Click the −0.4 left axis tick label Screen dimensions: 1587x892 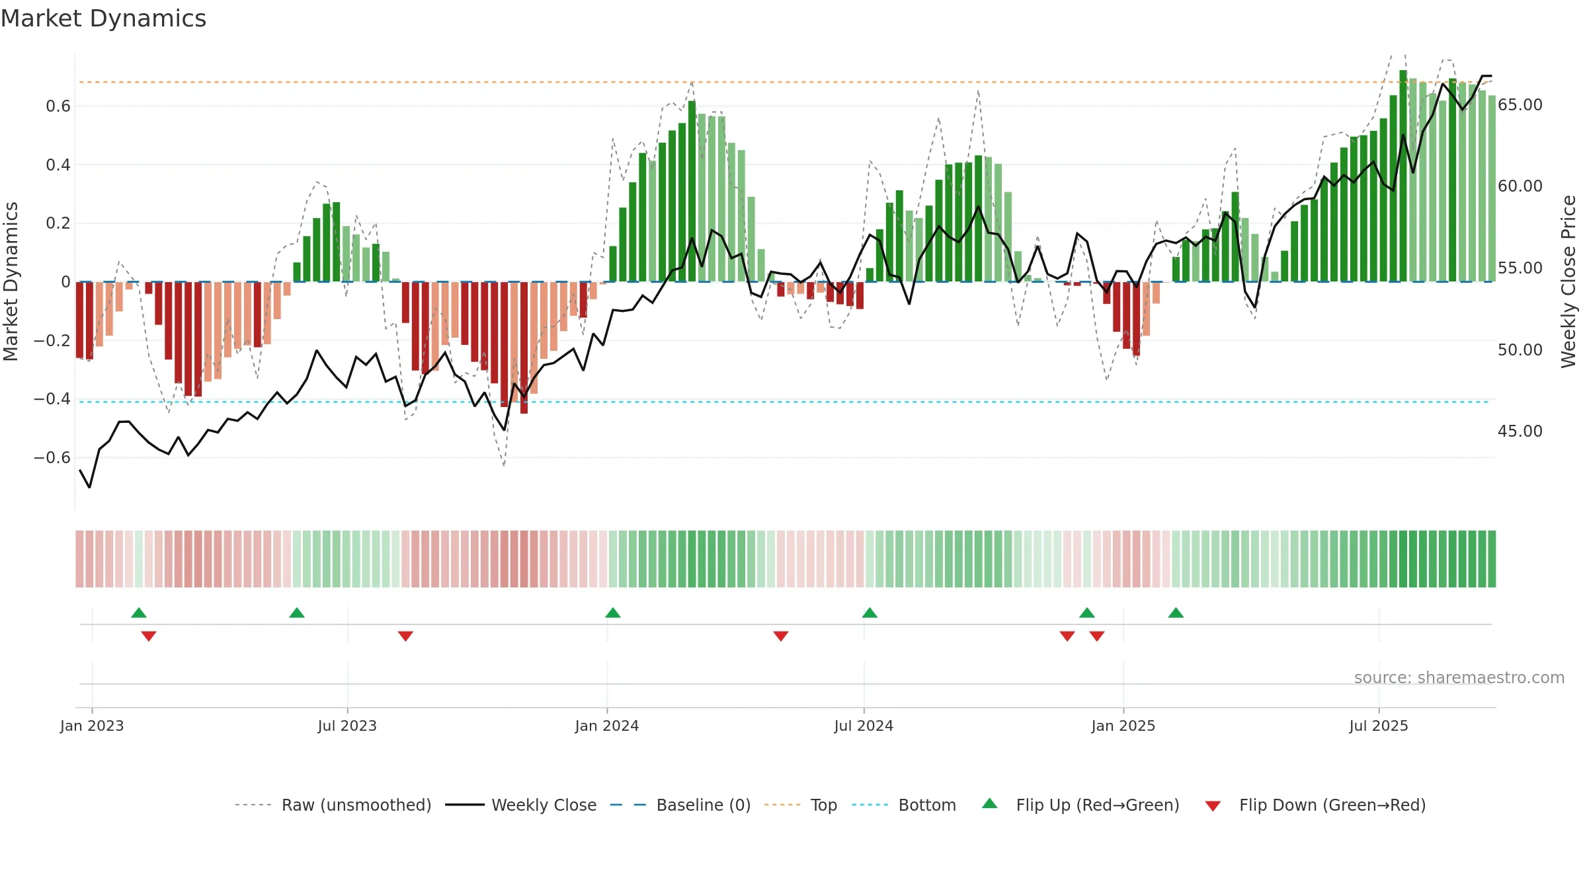click(52, 398)
